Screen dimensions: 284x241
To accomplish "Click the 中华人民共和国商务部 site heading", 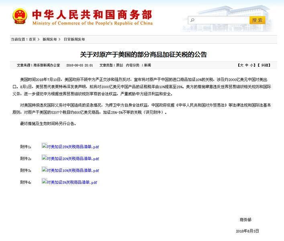I will point(92,14).
